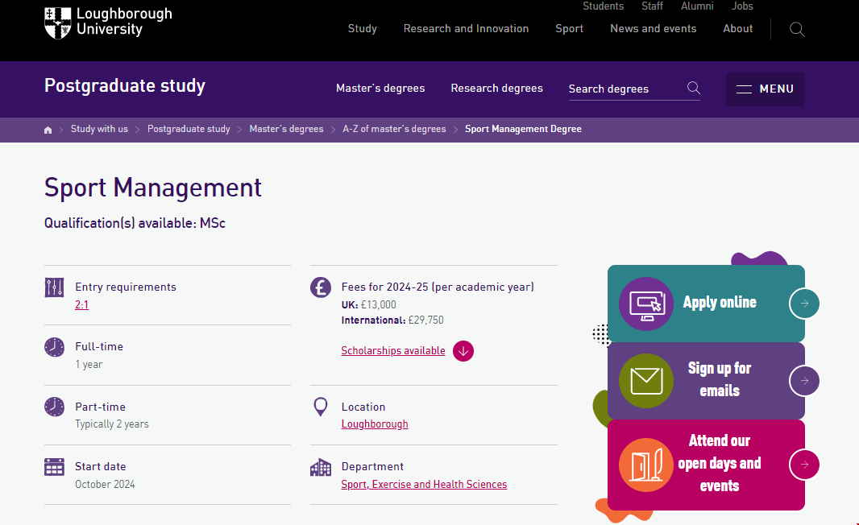Click arrow on Sign up for emails
This screenshot has width=859, height=525.
point(804,380)
